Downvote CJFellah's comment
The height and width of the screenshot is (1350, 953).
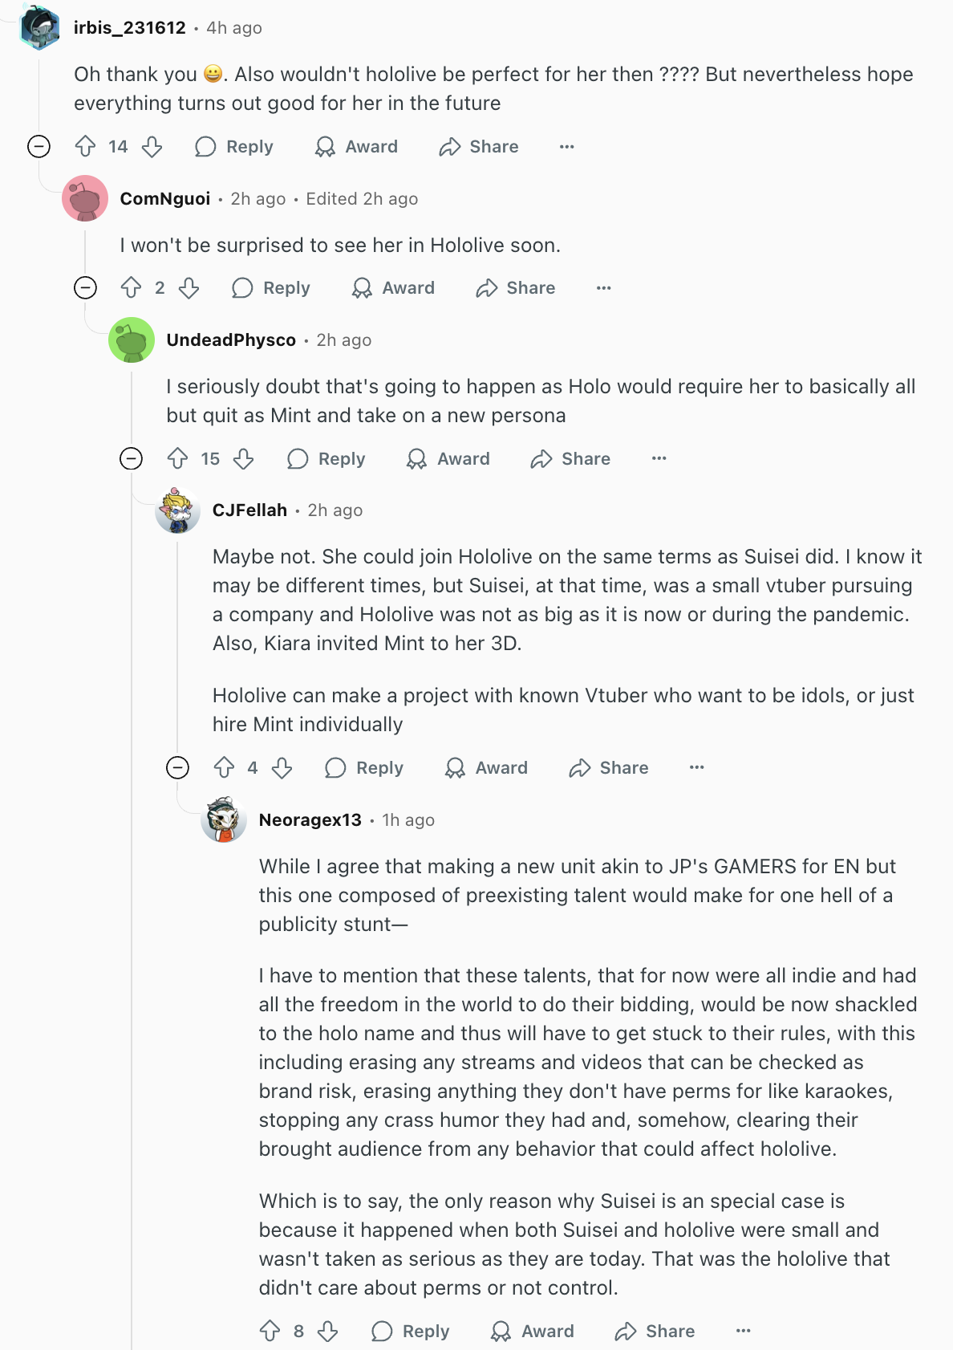pos(282,768)
